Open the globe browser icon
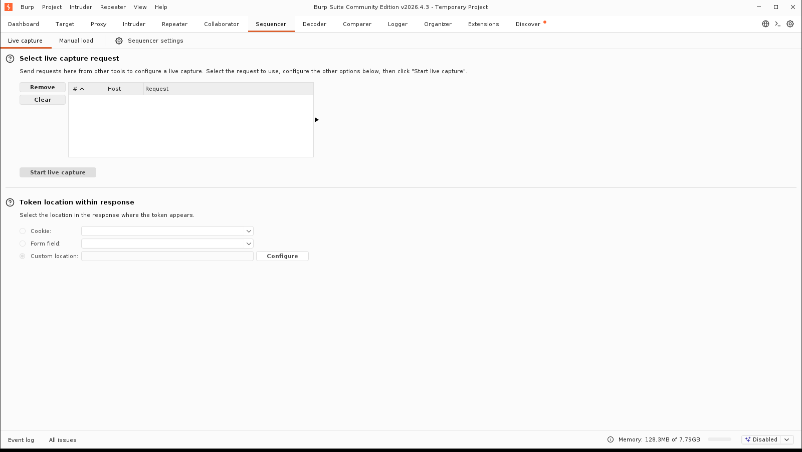The height and width of the screenshot is (452, 802). click(x=765, y=24)
